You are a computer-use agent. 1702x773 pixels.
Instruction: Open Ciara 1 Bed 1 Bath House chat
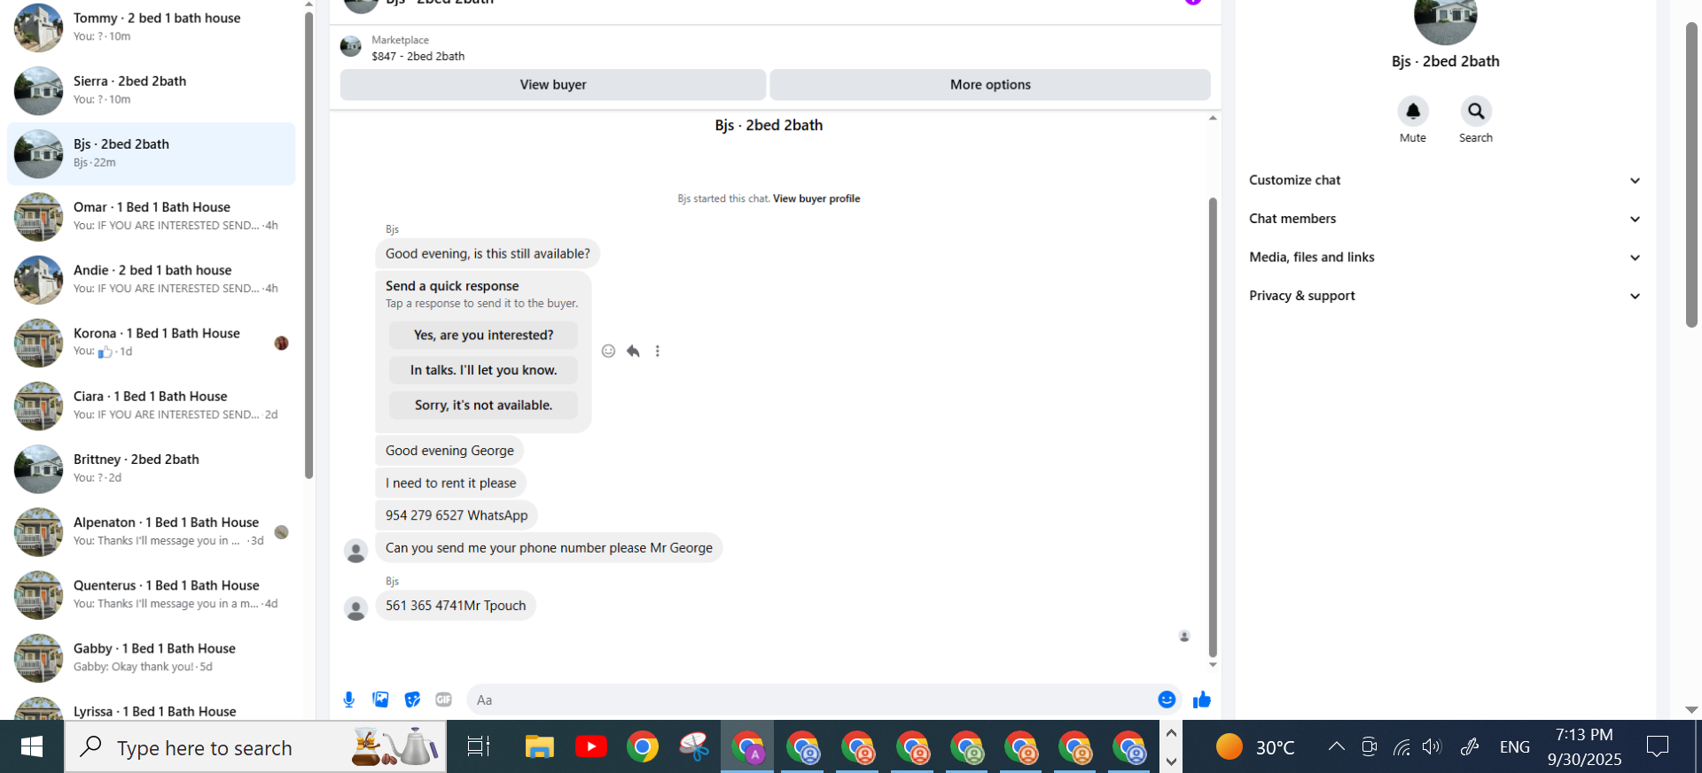click(152, 406)
